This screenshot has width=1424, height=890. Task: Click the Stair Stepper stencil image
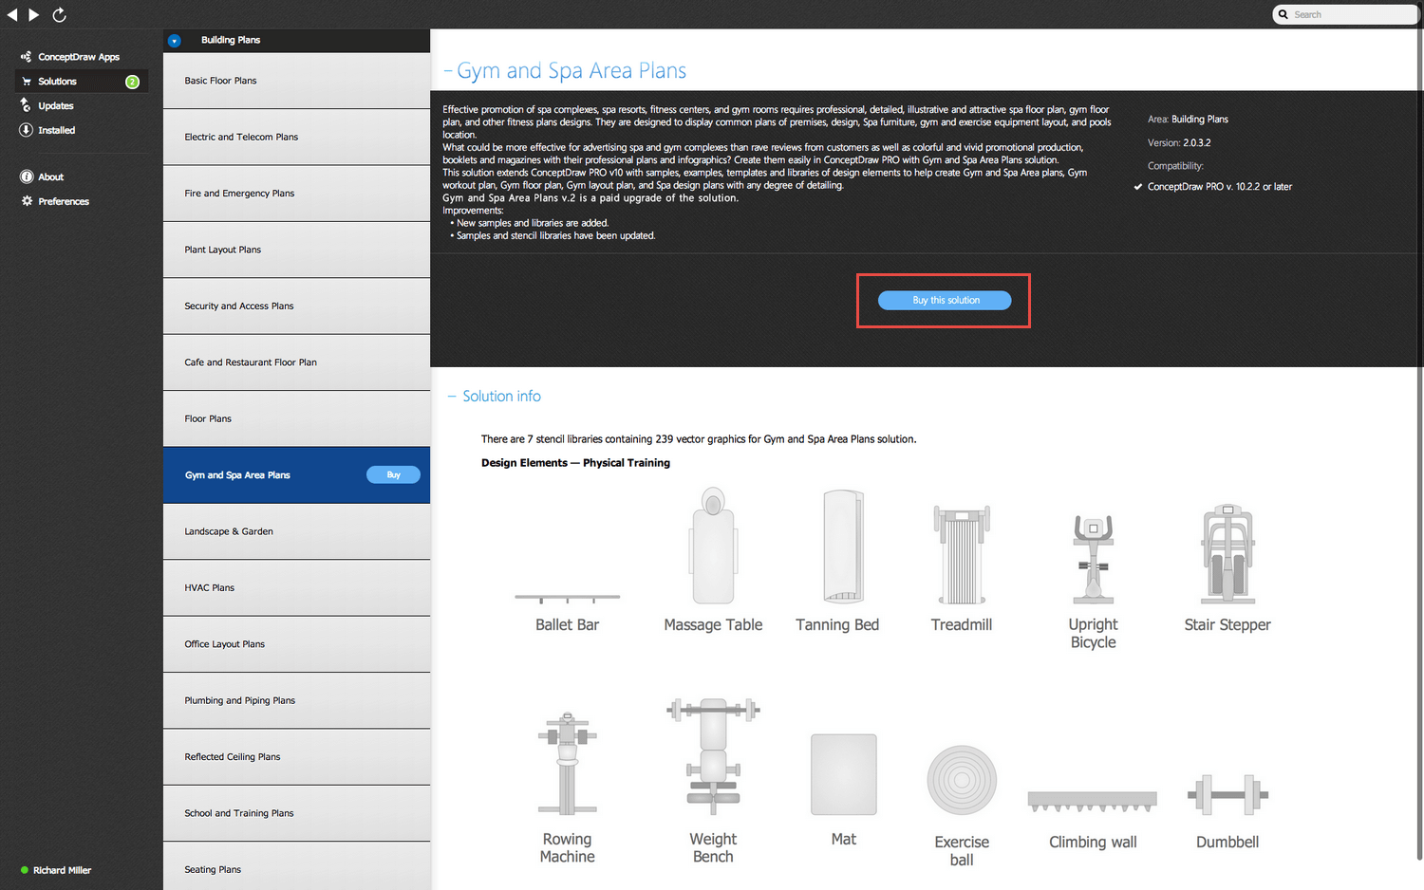click(1227, 554)
